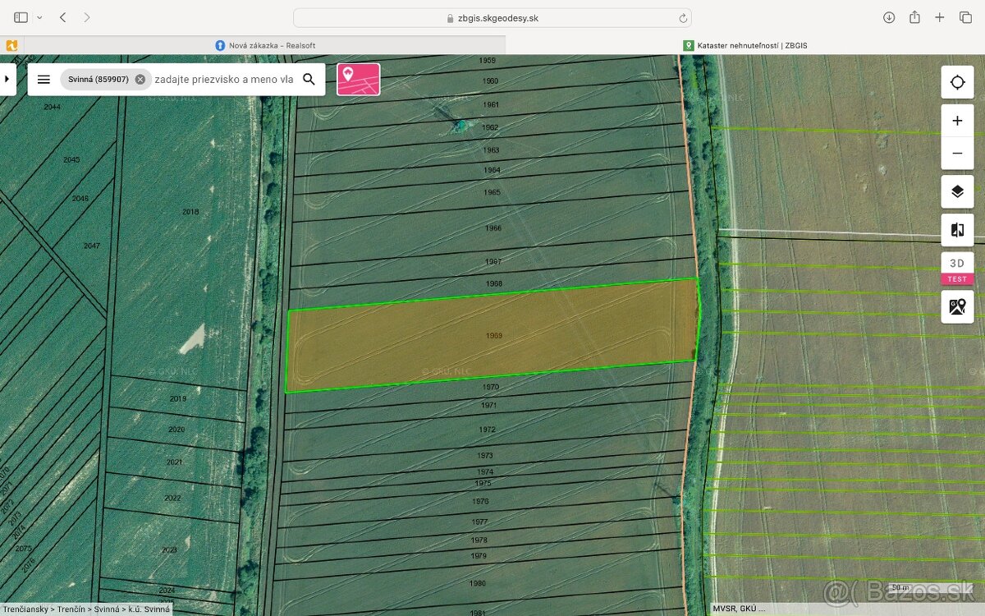Zoom in the map with plus button

(957, 121)
